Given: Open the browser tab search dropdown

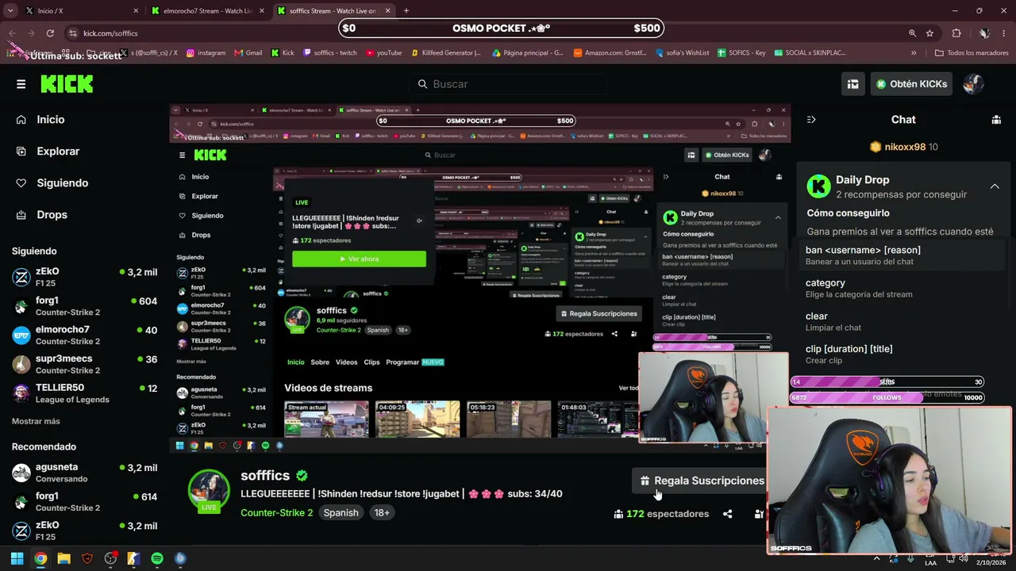Looking at the screenshot, I should click(10, 11).
